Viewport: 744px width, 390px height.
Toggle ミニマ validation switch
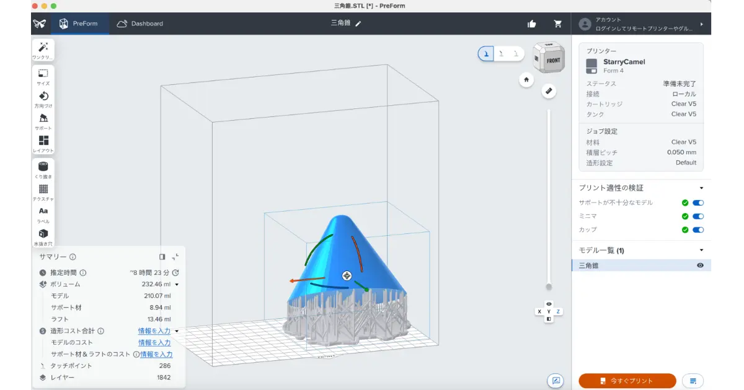(x=698, y=216)
